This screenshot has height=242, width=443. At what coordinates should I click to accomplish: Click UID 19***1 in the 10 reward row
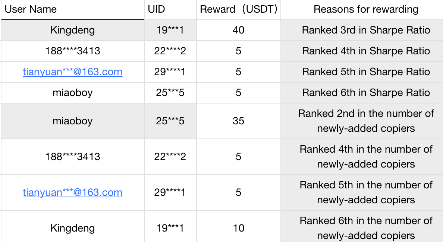pos(170,228)
